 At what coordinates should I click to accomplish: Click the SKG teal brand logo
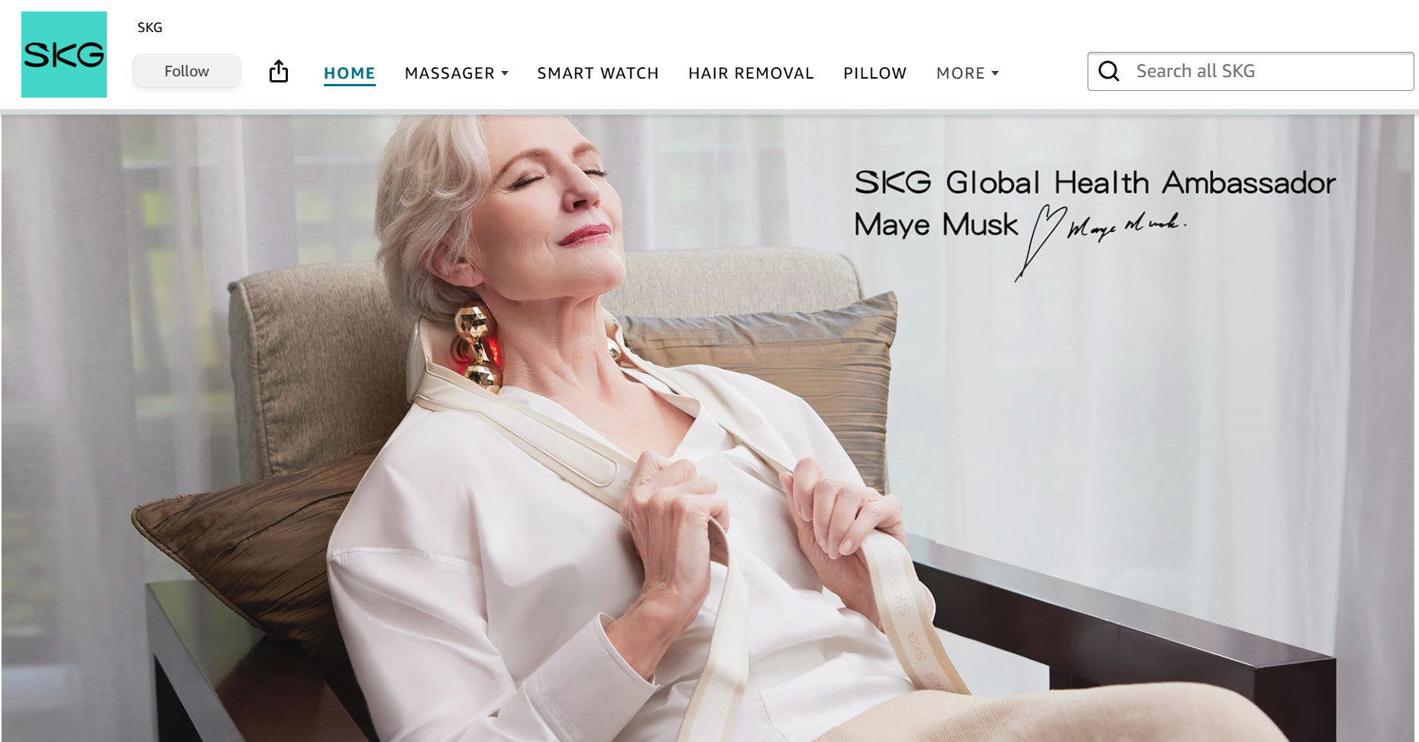pyautogui.click(x=64, y=54)
